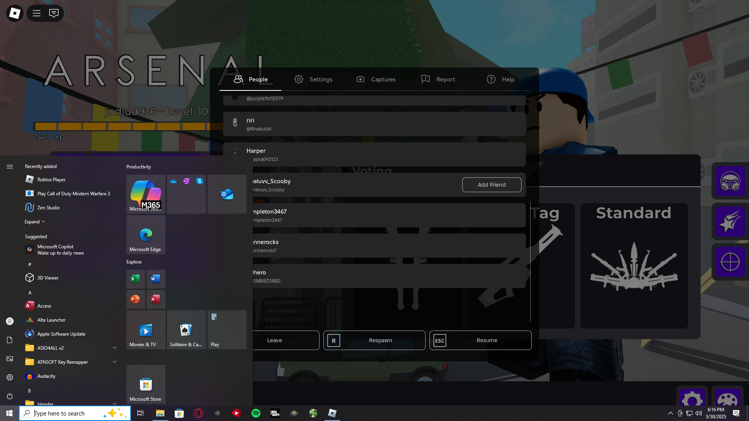Open the Roblox chat icon
The height and width of the screenshot is (421, 749).
pos(54,13)
